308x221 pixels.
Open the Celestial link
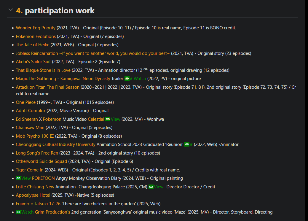coord(96,119)
